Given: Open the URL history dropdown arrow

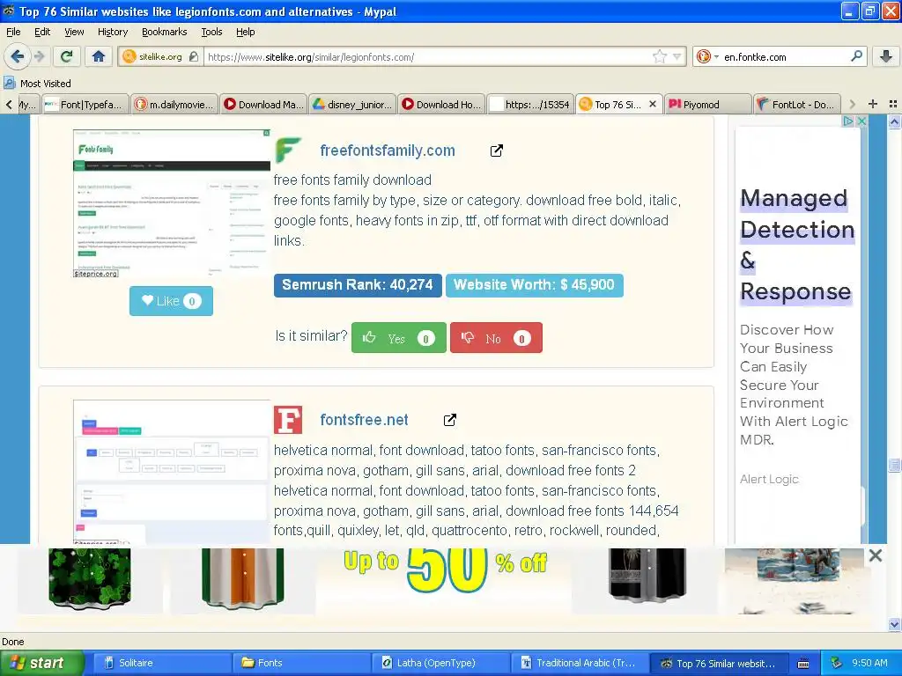Looking at the screenshot, I should click(x=677, y=56).
